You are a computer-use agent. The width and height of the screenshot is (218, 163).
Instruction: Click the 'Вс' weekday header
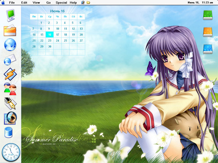81,17
